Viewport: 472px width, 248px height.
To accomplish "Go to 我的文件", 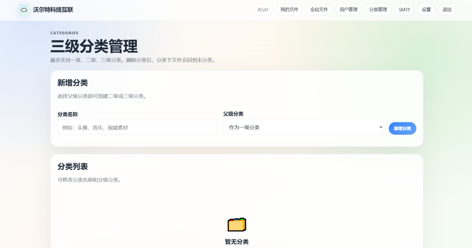I will click(289, 10).
